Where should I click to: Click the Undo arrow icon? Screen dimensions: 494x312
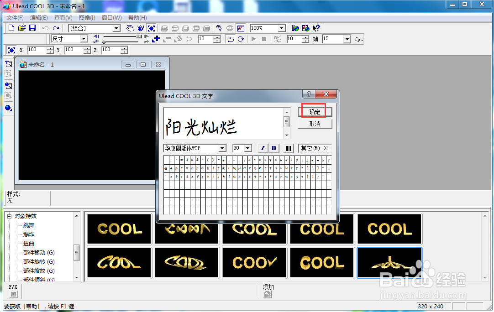coord(45,28)
